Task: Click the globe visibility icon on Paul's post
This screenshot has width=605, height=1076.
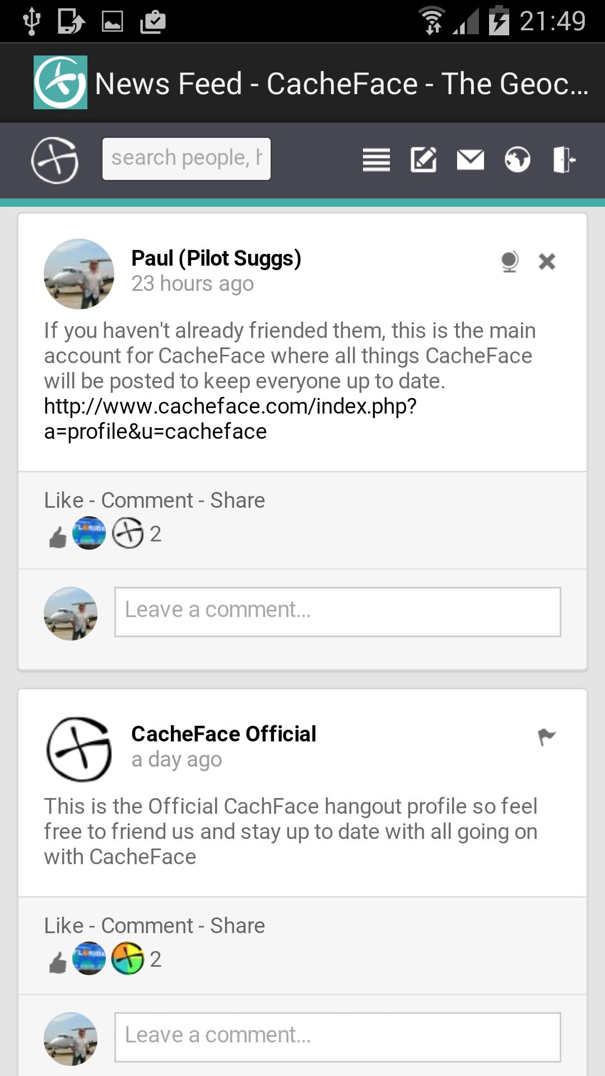Action: (509, 261)
